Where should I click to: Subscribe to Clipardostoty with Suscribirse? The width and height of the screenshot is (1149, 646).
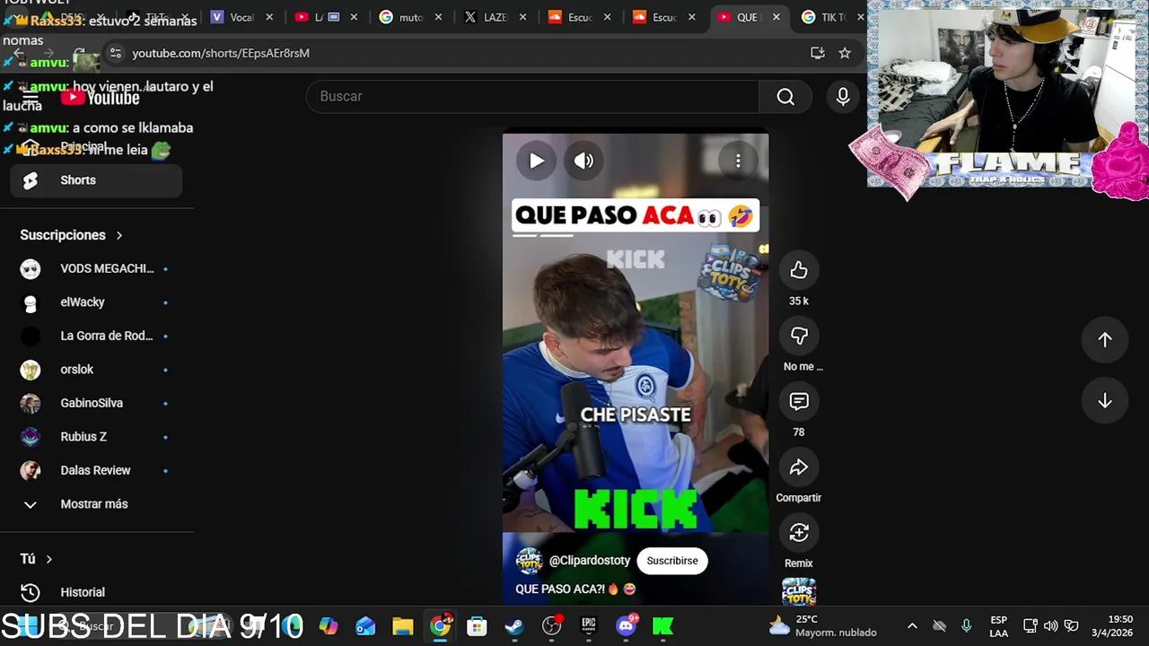click(672, 561)
